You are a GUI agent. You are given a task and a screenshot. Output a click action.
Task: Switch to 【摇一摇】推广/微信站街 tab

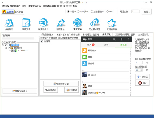click(x=68, y=35)
